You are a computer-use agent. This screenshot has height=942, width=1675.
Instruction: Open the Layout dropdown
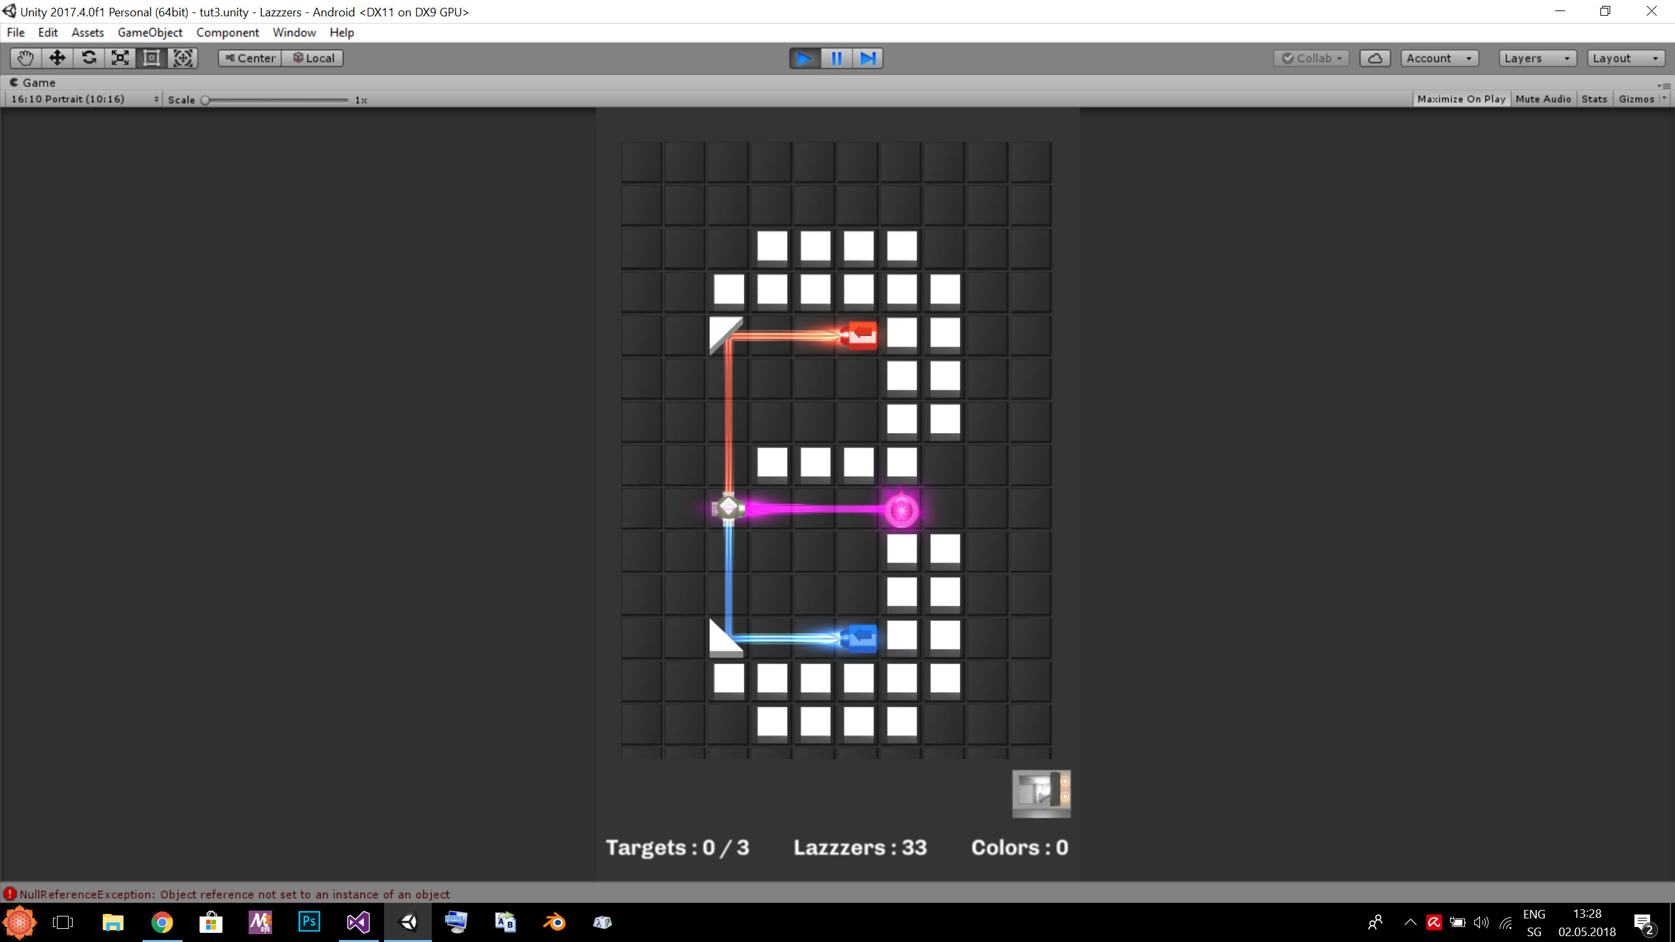(1625, 58)
